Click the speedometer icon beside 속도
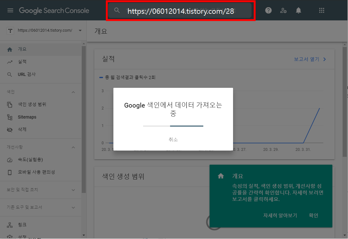This screenshot has height=239, width=348. tap(9, 160)
